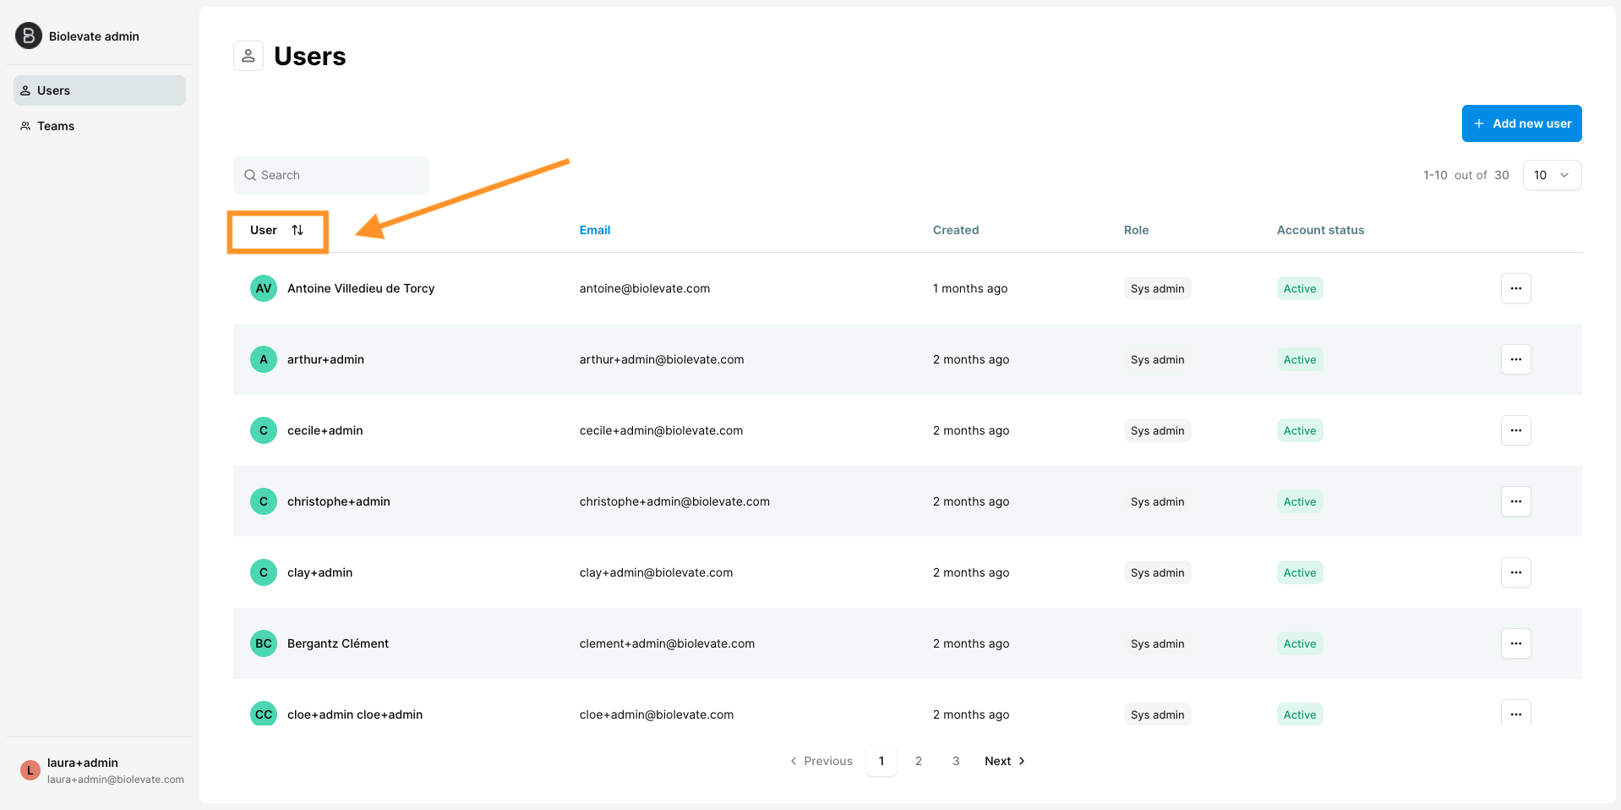The height and width of the screenshot is (810, 1621).
Task: Click email antoine@biolevate.com
Action: coord(645,288)
